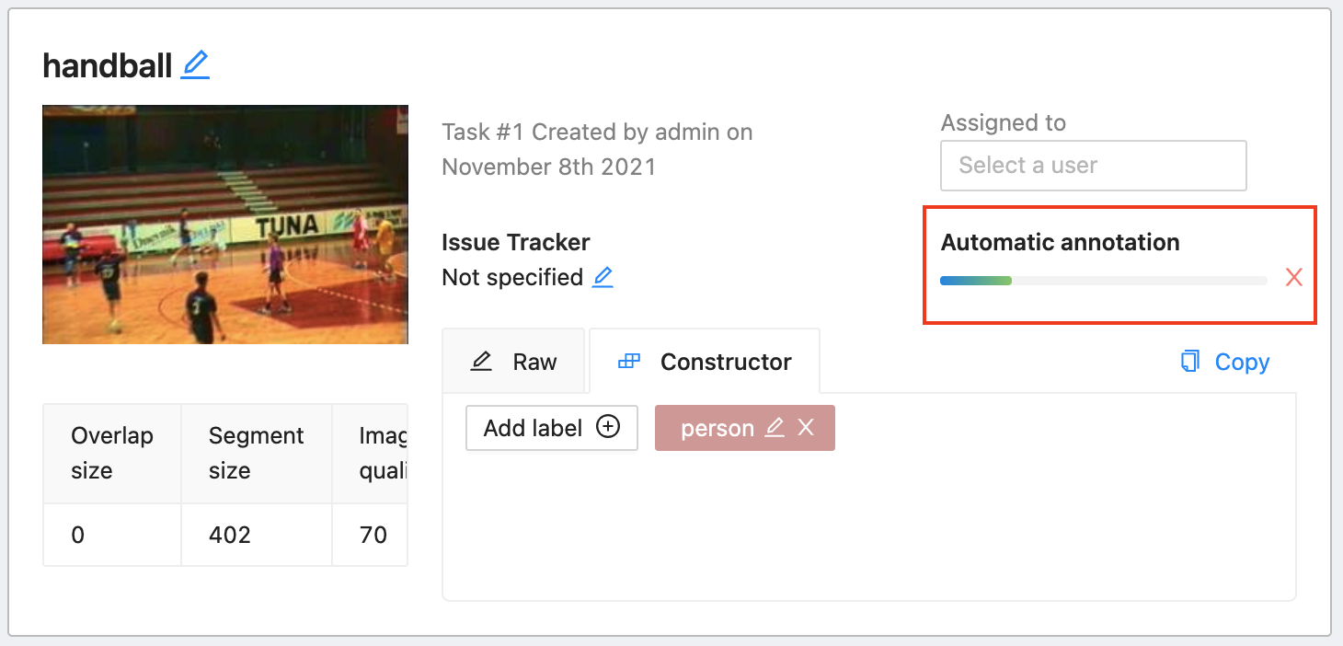This screenshot has width=1343, height=646.
Task: Click the pencil icon beside the handball title
Action: [195, 65]
